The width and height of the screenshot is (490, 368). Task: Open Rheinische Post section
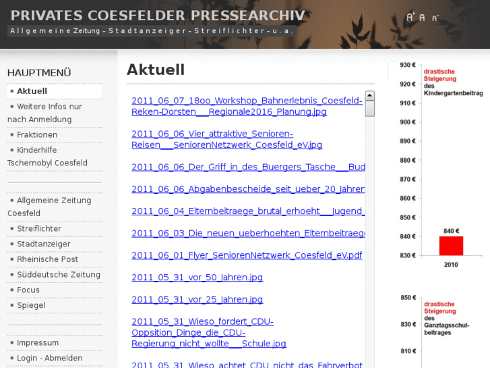[55, 259]
